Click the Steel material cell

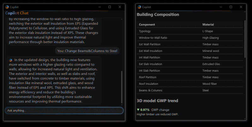click(x=206, y=90)
